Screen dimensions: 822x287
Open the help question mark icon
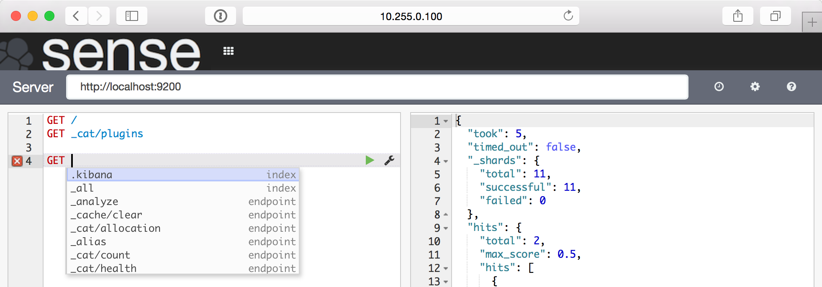point(791,87)
